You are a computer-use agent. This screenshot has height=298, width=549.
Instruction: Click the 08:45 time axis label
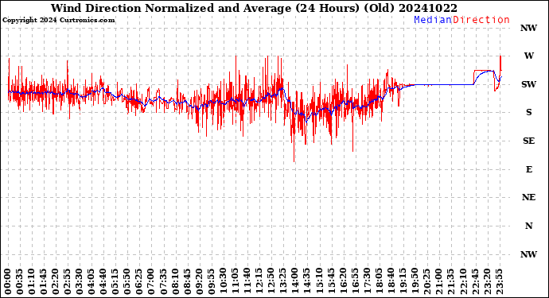[x=187, y=281]
